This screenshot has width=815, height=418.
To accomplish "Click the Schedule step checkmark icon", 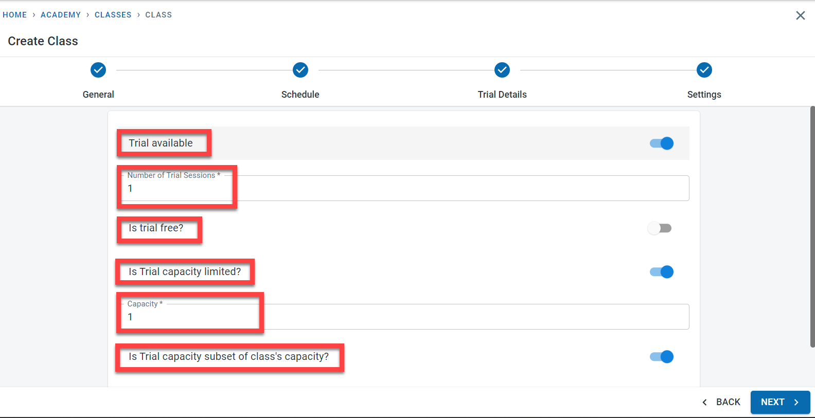I will (300, 70).
